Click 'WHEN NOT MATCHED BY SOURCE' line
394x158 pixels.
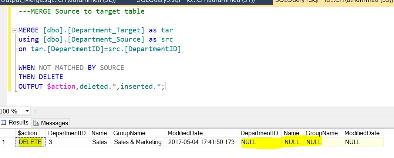(x=71, y=68)
